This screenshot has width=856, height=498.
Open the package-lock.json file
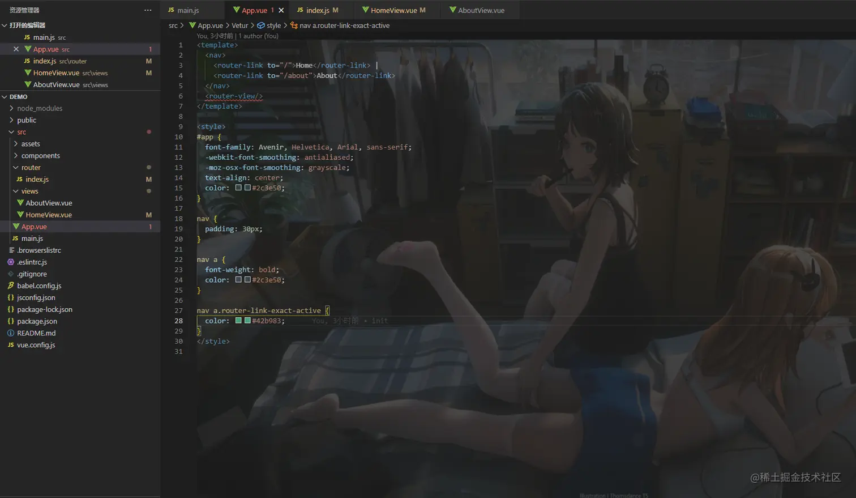pyautogui.click(x=80, y=309)
